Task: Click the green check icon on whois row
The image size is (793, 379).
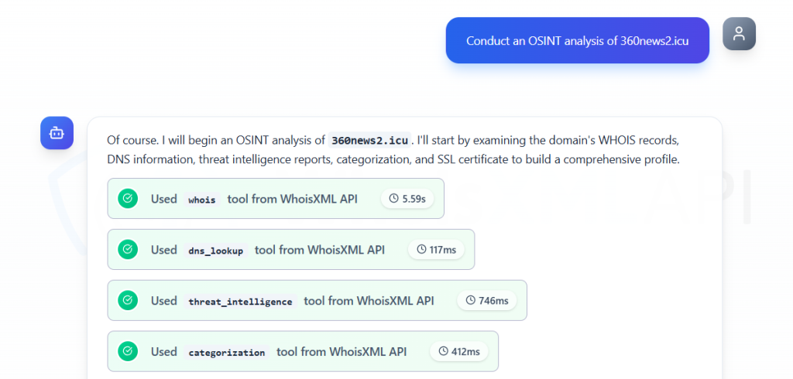Action: pos(128,199)
